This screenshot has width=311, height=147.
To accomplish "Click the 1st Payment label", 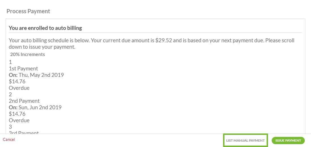I will click(23, 68).
